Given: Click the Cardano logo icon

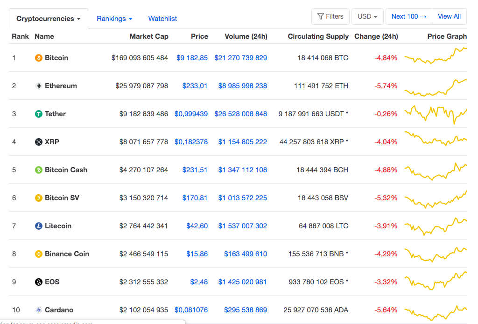Looking at the screenshot, I should [x=38, y=310].
